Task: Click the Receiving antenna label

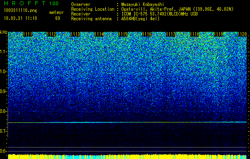Action: point(91,19)
